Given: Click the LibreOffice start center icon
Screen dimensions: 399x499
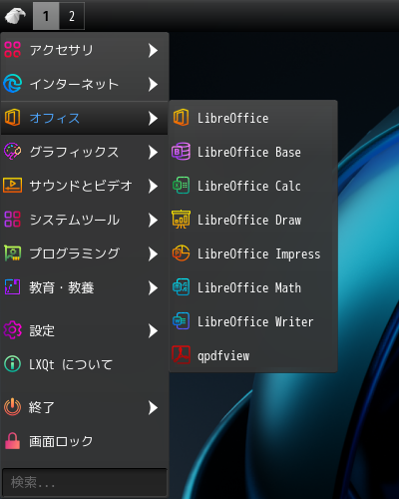Looking at the screenshot, I should pyautogui.click(x=181, y=118).
